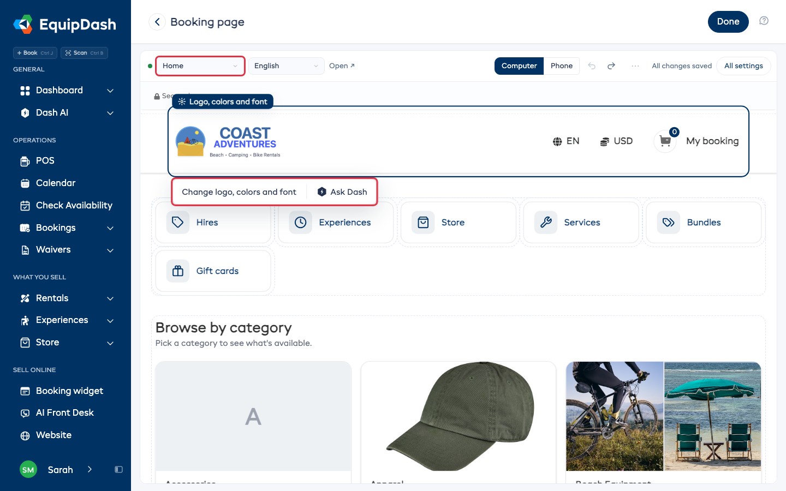Screen dimensions: 786x491
Task: Open All settings
Action: pos(743,66)
